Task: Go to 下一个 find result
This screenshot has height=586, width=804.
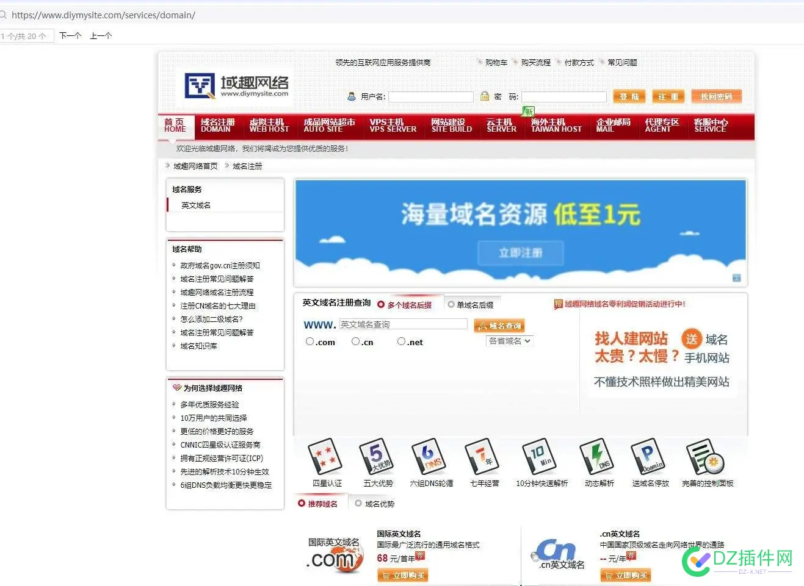Action: click(70, 36)
